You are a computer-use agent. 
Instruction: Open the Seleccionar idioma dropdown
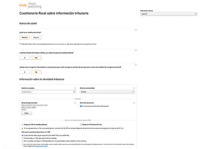click(x=169, y=14)
